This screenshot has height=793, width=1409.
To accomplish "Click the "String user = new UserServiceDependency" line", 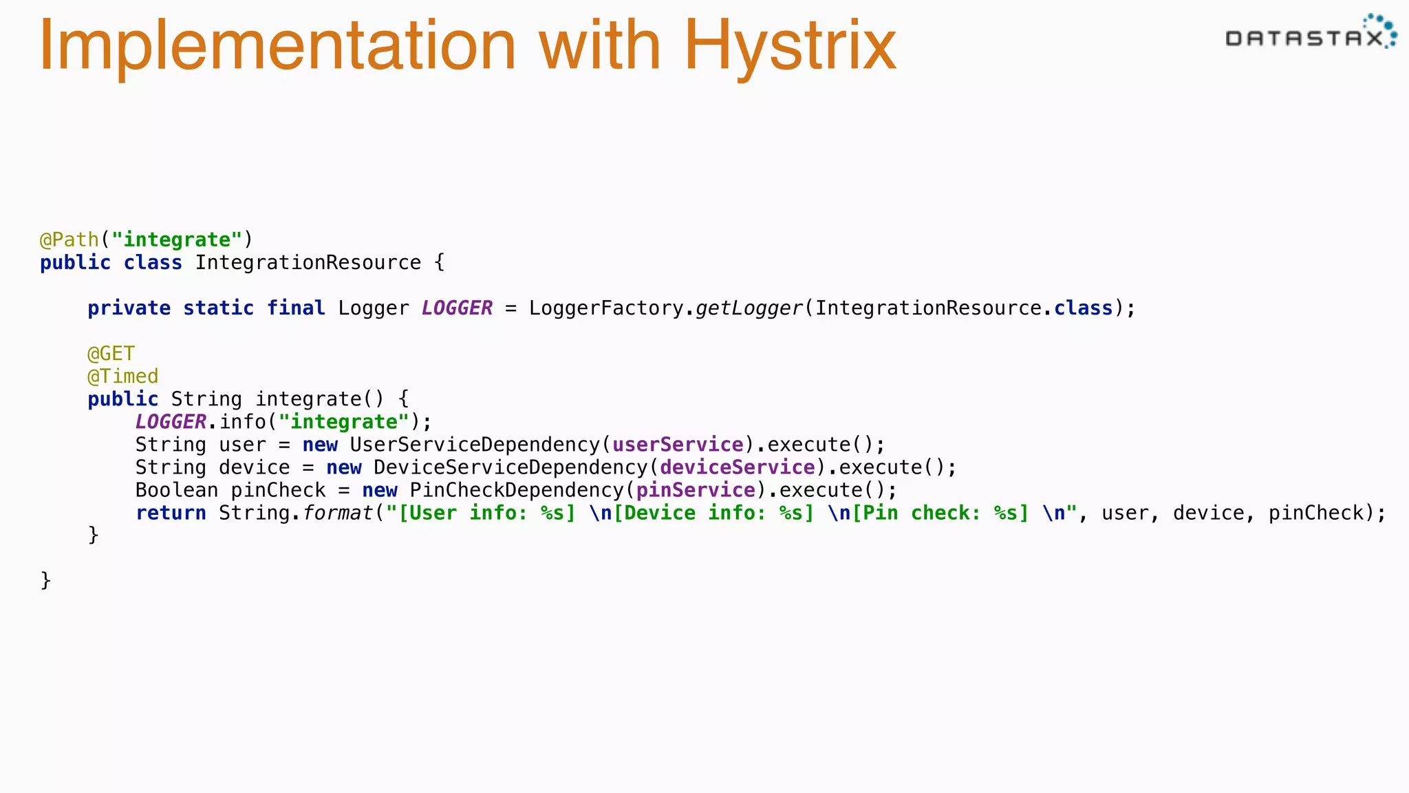I will (510, 445).
